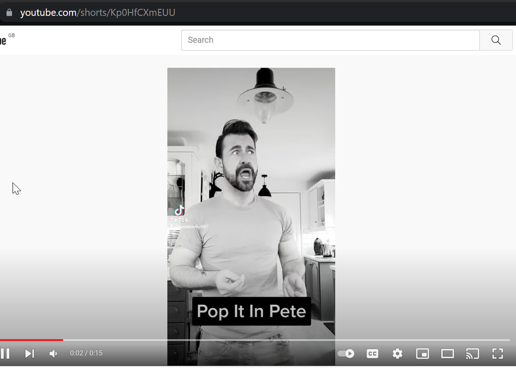The width and height of the screenshot is (516, 368).
Task: Go to YouTube home via the logo
Action: click(4, 40)
